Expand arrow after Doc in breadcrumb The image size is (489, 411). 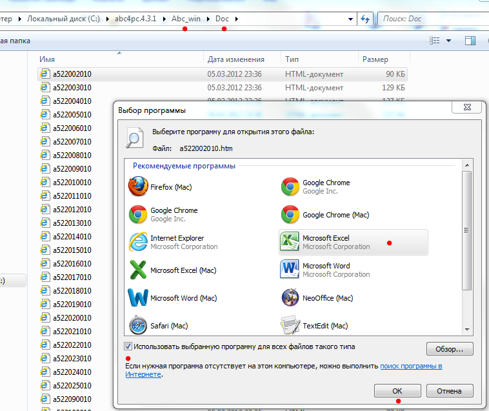pyautogui.click(x=237, y=19)
